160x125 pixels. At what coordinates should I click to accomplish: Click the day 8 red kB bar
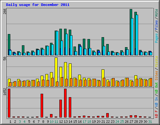42,106
